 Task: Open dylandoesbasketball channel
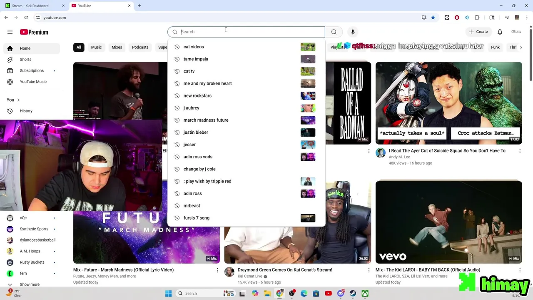[x=32, y=240]
